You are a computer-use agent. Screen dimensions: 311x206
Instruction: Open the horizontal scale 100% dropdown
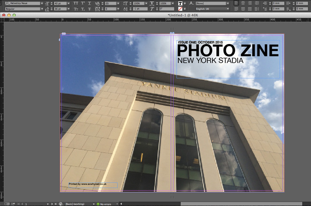tap(173, 3)
